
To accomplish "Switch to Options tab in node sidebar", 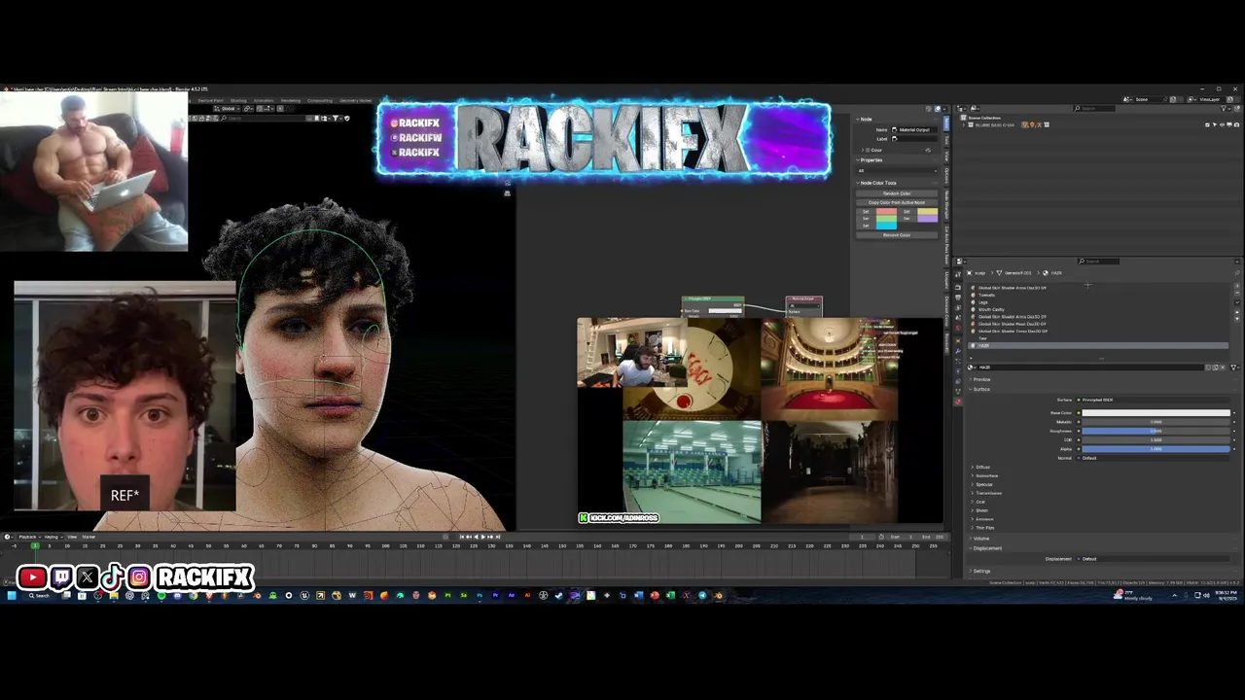I will (946, 176).
